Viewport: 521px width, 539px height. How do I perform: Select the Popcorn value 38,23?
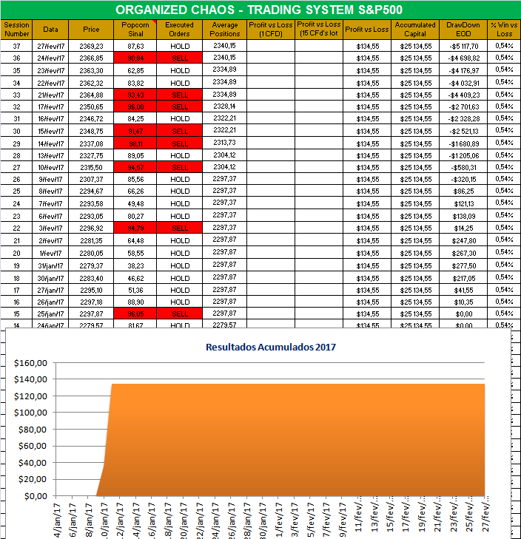pos(135,265)
